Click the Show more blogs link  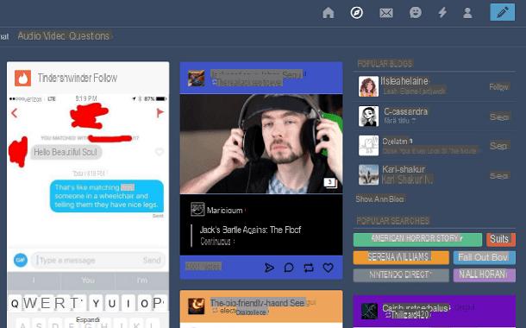tap(379, 199)
